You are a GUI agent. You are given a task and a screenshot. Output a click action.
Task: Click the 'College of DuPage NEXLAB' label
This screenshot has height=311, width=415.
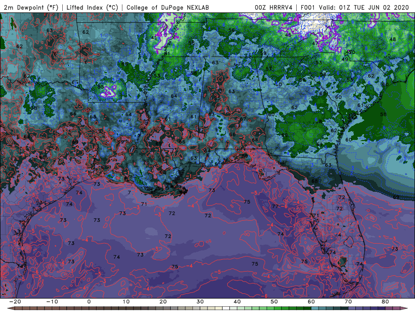[168, 7]
